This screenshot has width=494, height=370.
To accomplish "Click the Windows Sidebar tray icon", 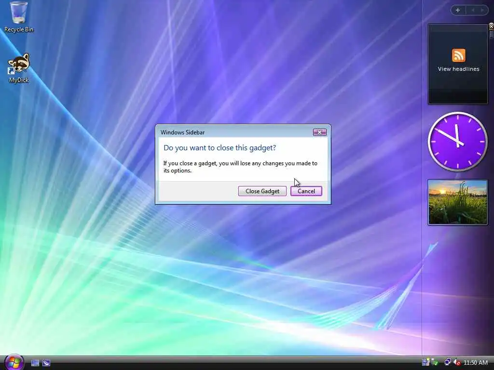I will [x=425, y=362].
